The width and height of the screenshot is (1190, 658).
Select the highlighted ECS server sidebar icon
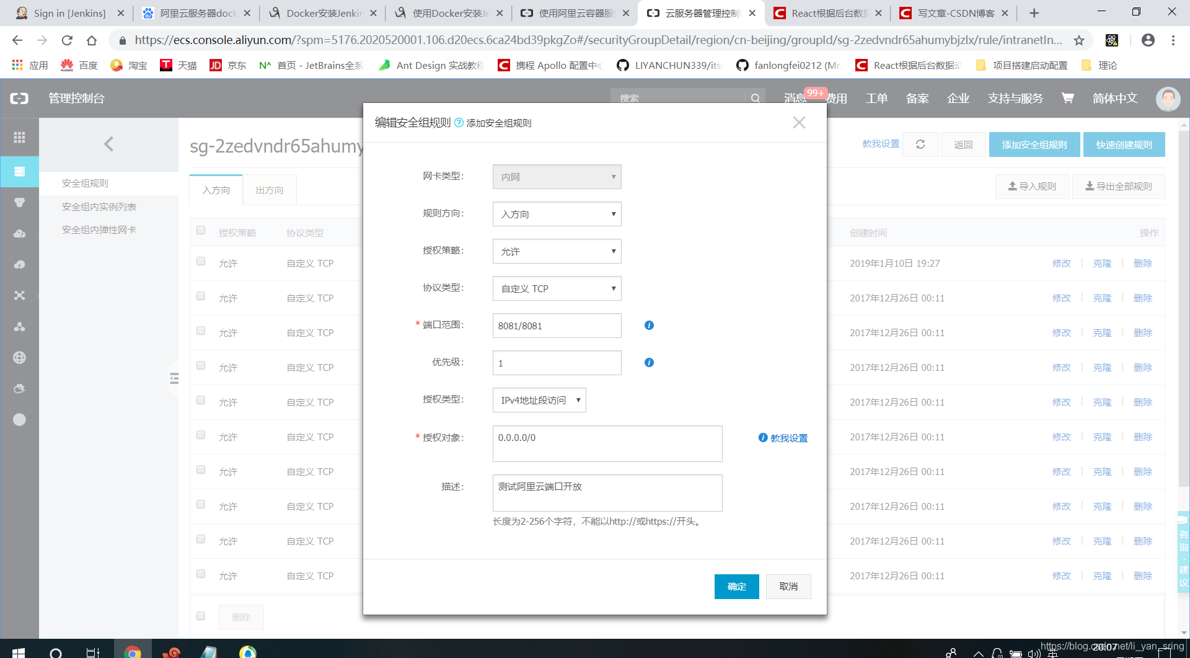(x=19, y=172)
